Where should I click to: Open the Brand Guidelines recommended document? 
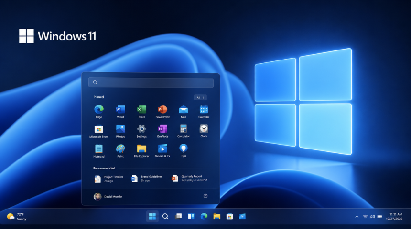click(x=146, y=179)
